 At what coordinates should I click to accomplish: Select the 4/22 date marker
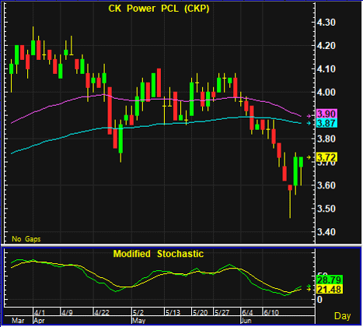pyautogui.click(x=102, y=312)
